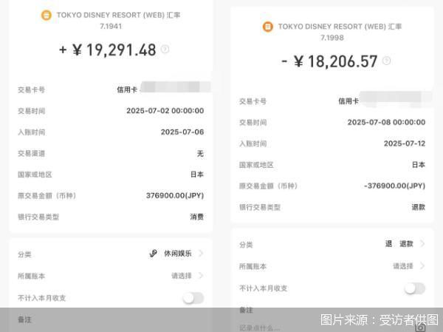Open 休闲娱乐 category chevron in left panel
443x332 pixels.
click(x=201, y=254)
